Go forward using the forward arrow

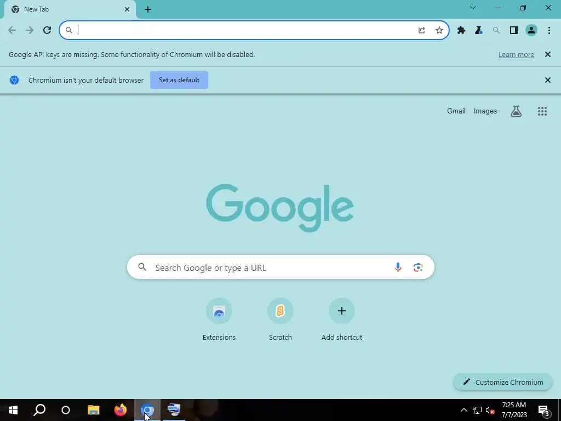(x=30, y=30)
